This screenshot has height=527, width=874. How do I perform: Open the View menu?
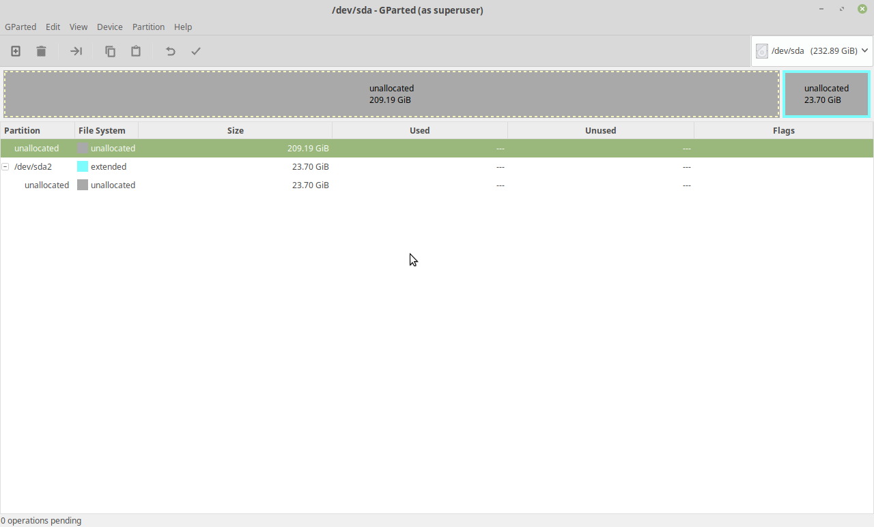(79, 27)
